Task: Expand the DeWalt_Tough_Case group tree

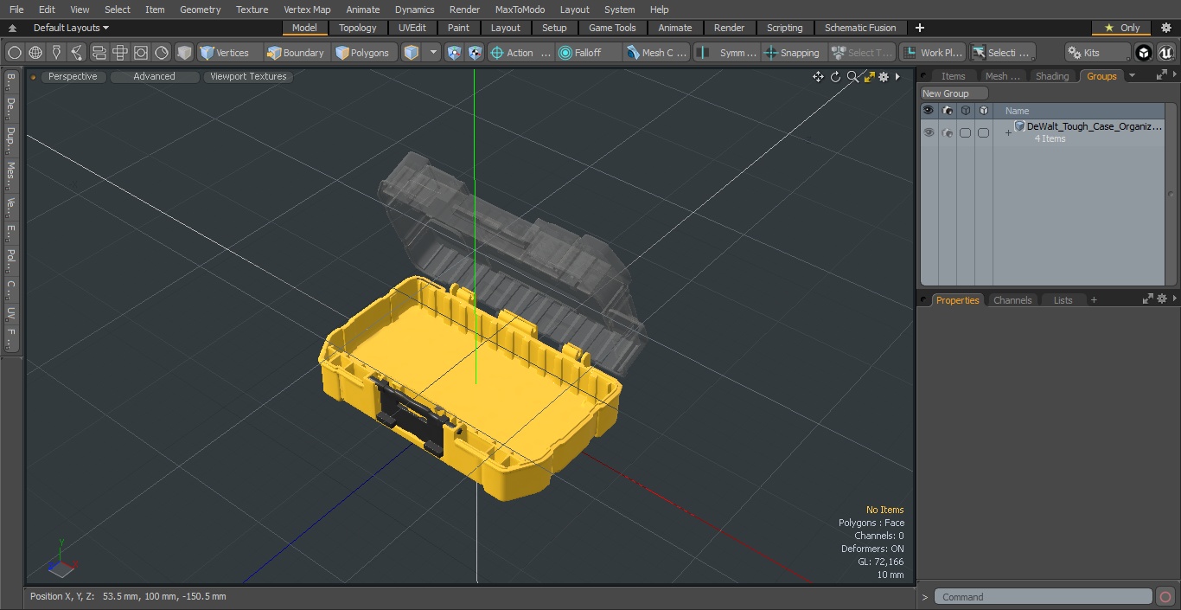Action: click(1007, 132)
